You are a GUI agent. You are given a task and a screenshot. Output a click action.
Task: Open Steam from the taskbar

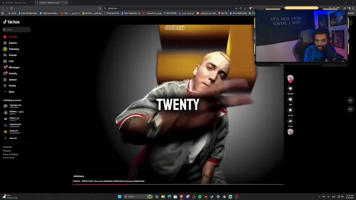(212, 197)
